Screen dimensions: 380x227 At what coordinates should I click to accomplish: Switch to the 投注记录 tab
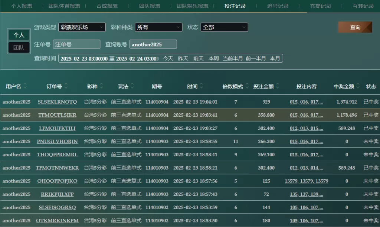235,6
